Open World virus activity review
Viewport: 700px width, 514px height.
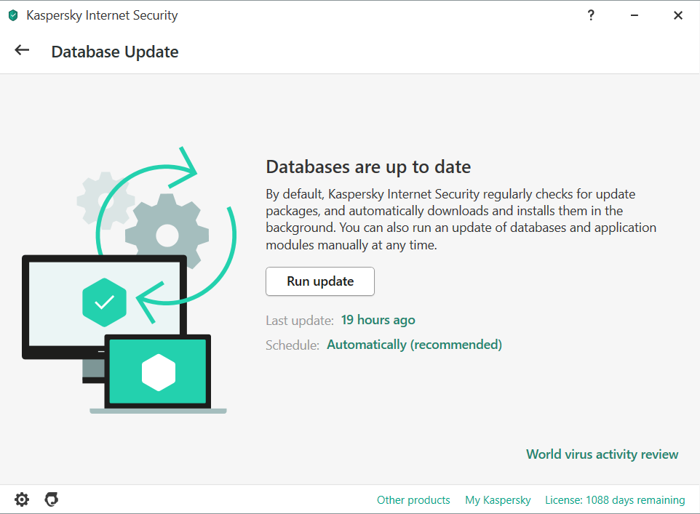coord(602,454)
